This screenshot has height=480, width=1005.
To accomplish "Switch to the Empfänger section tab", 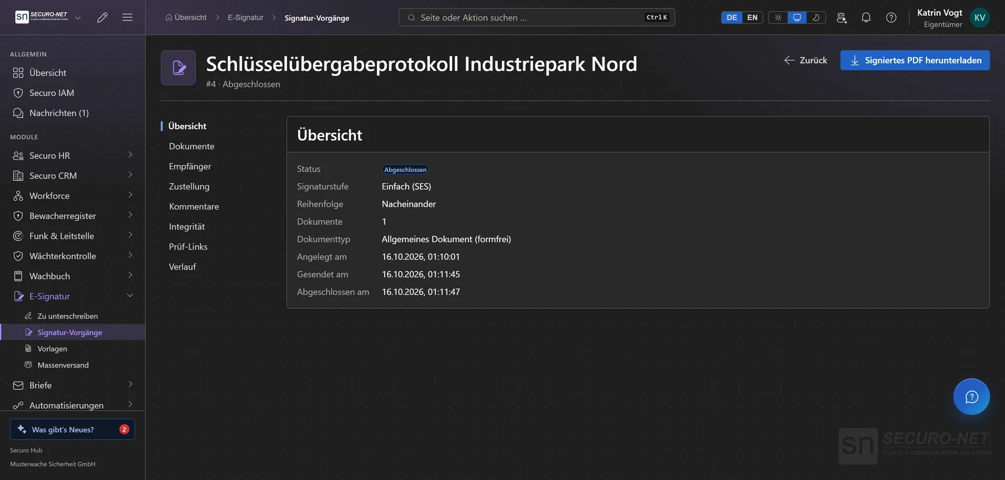I will coord(190,166).
